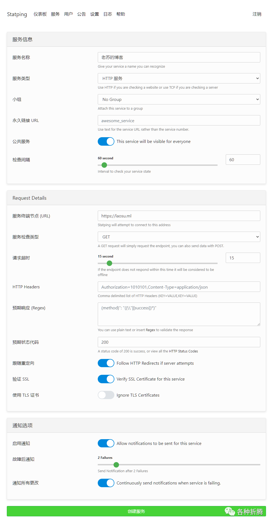Focus the expected status code field

[x=179, y=342]
